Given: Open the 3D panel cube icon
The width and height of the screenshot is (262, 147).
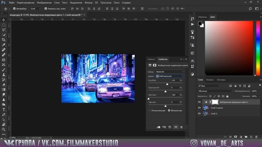Looking at the screenshot, I should (192, 53).
